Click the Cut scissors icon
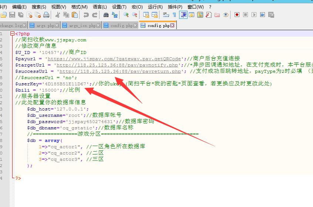The height and width of the screenshot is (207, 313). (x=57, y=15)
